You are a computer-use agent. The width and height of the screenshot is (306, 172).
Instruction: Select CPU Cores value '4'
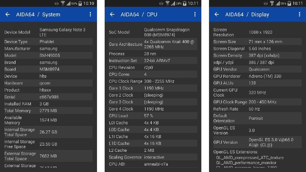145,75
